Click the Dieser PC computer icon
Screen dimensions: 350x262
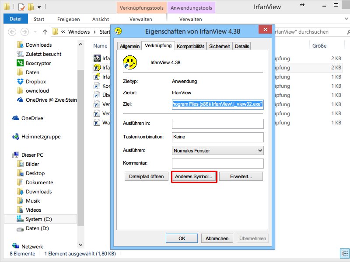pos(16,155)
